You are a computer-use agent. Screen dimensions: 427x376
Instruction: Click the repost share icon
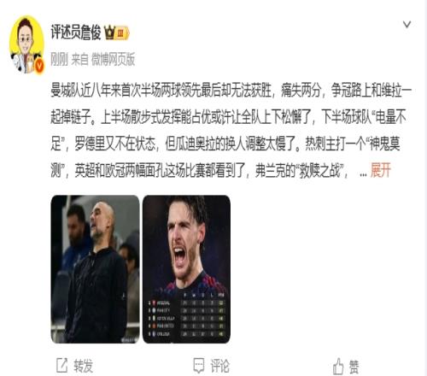coord(62,366)
